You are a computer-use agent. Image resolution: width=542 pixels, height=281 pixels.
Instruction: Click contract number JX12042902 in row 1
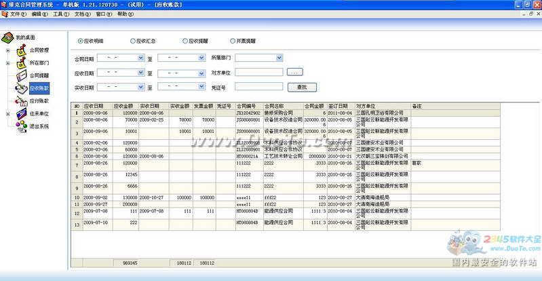pos(248,113)
